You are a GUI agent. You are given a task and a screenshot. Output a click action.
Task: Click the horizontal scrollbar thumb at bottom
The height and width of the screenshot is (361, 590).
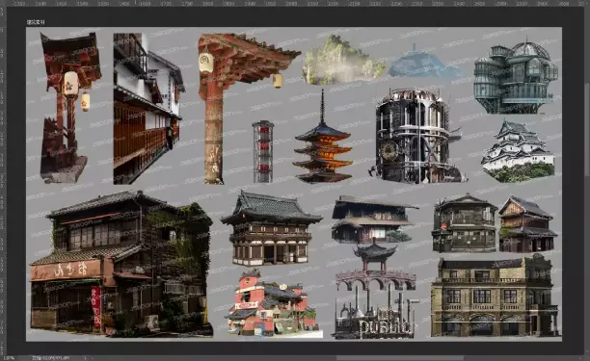[401, 358]
